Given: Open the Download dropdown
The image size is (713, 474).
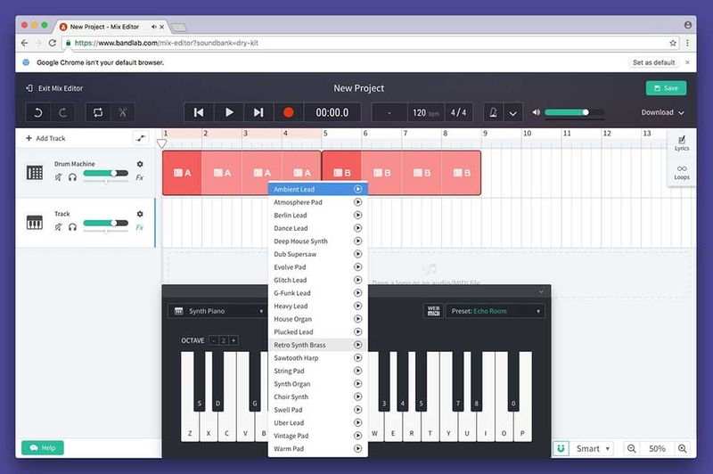Looking at the screenshot, I should coord(662,112).
